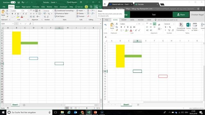Apply red font color in desktop Excel
205x115 pixels.
[x=22, y=17]
